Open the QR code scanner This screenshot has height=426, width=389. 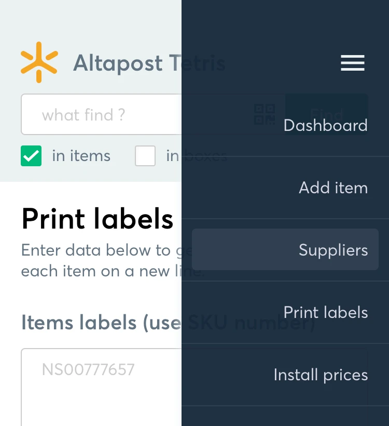pyautogui.click(x=265, y=114)
